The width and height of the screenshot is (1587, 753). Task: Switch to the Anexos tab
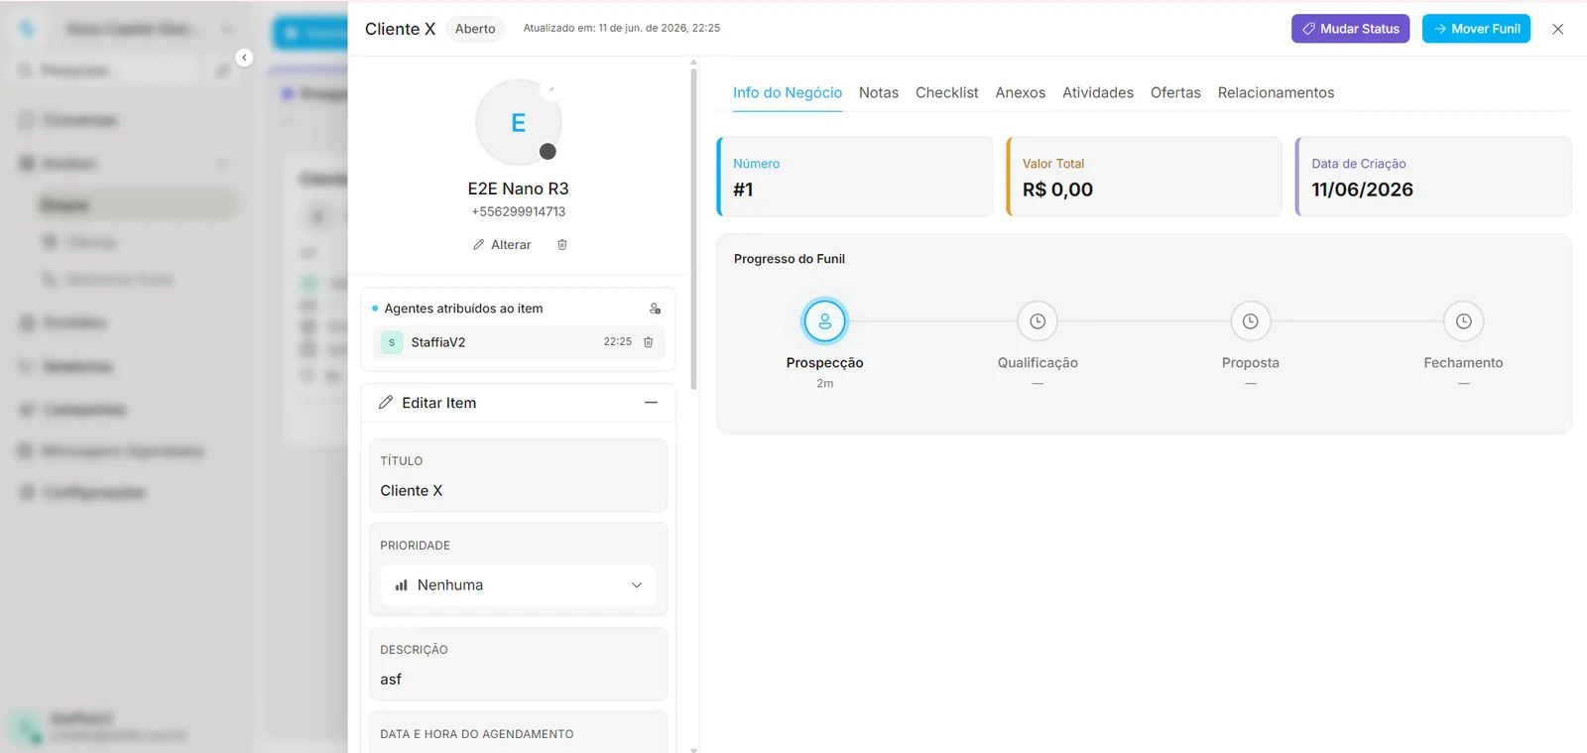point(1021,92)
